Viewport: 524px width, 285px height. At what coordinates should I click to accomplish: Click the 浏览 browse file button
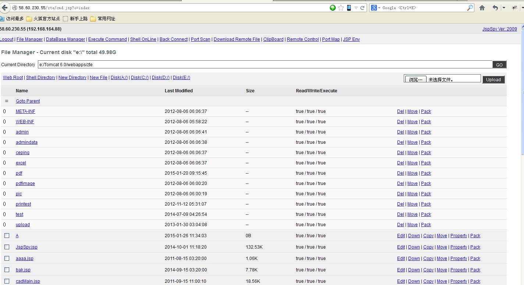point(416,79)
